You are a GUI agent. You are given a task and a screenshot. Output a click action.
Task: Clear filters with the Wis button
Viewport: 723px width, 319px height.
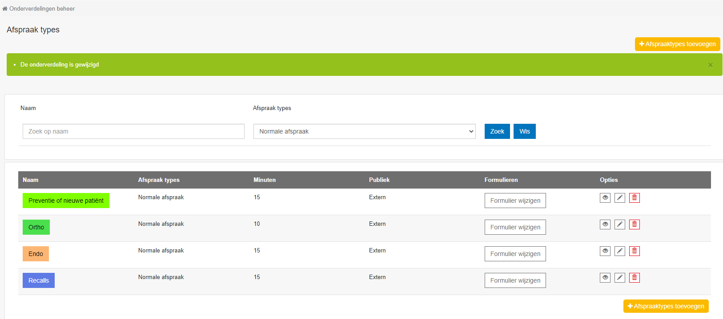tap(524, 131)
